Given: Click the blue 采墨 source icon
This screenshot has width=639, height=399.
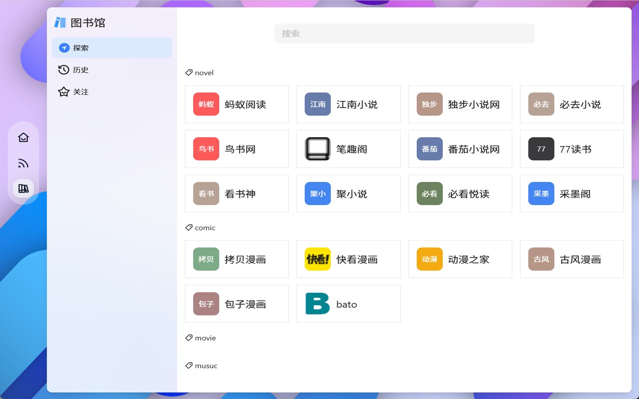Looking at the screenshot, I should 541,194.
